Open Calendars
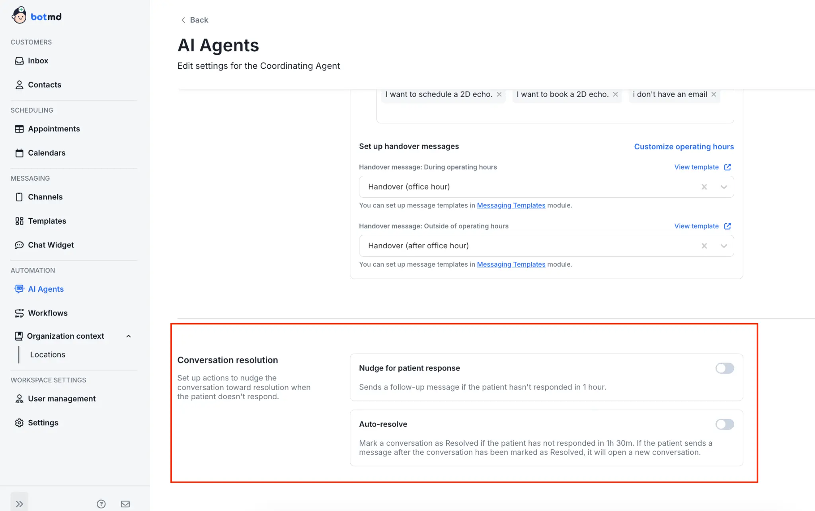The width and height of the screenshot is (815, 511). click(47, 153)
